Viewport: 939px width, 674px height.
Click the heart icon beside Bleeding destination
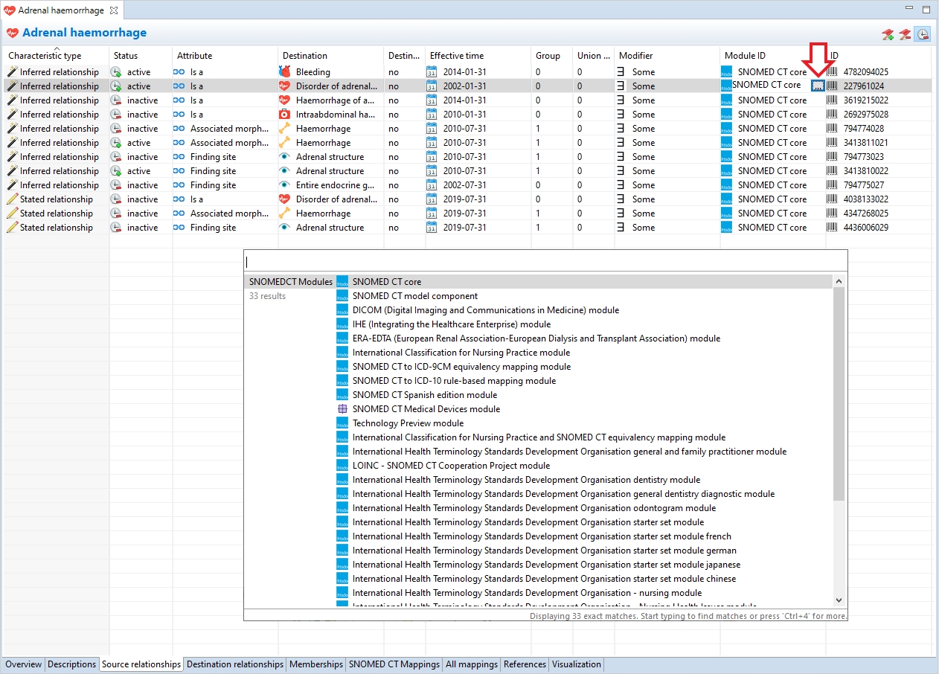[284, 72]
